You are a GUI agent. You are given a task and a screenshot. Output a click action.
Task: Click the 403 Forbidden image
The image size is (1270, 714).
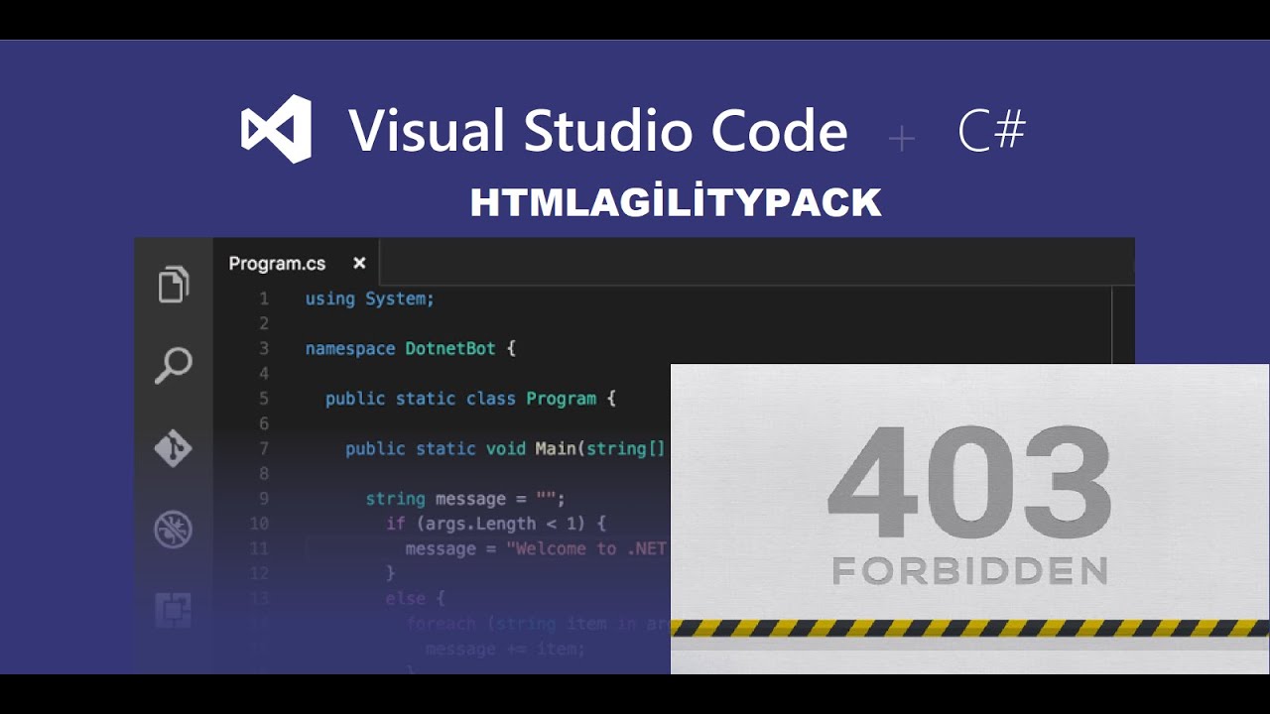point(969,519)
